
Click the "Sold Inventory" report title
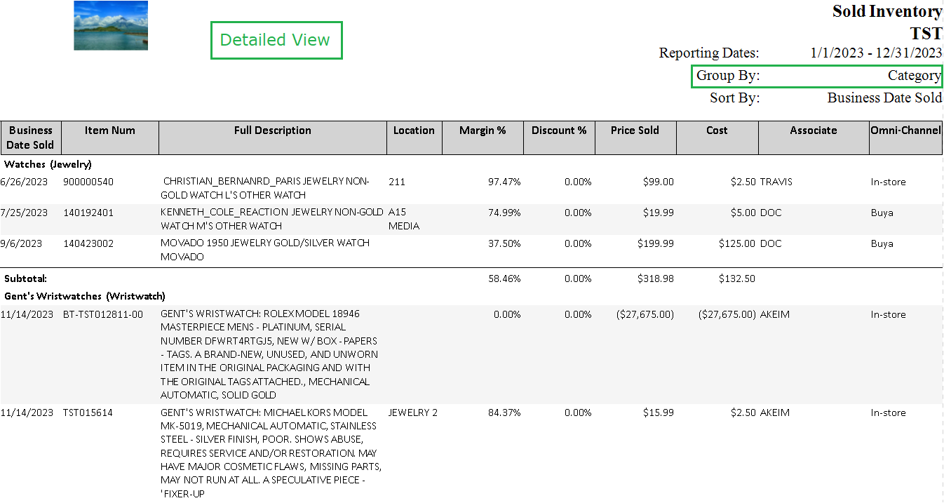(x=887, y=12)
